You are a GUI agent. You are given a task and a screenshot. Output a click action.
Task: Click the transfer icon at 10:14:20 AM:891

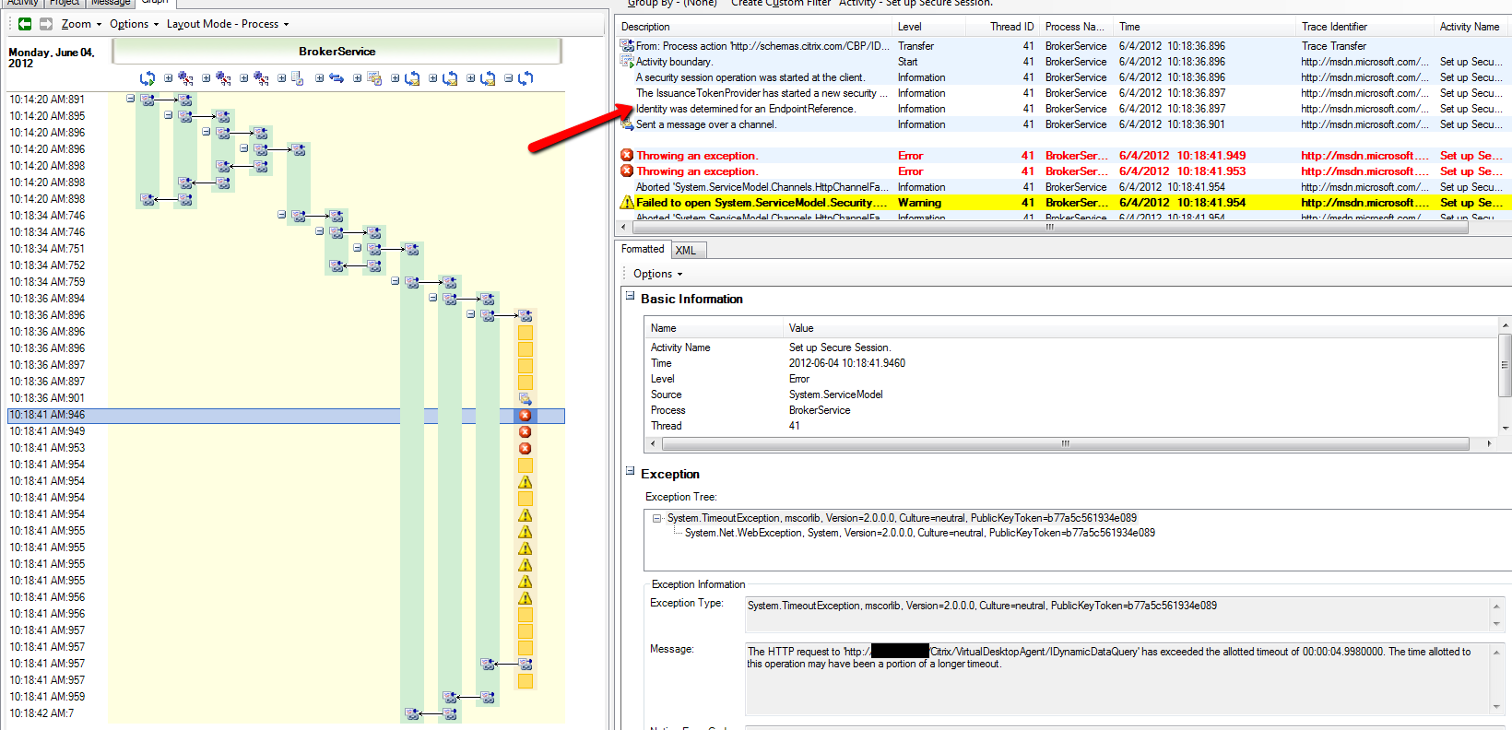point(148,100)
